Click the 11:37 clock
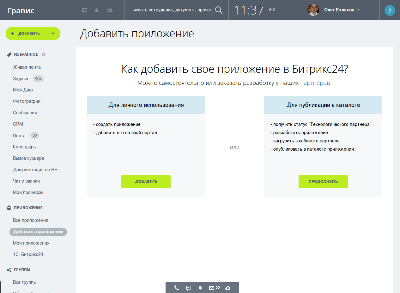 pos(249,10)
